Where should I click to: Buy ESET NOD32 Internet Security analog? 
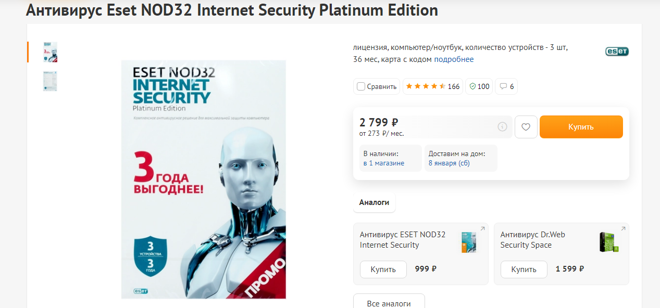(x=383, y=269)
